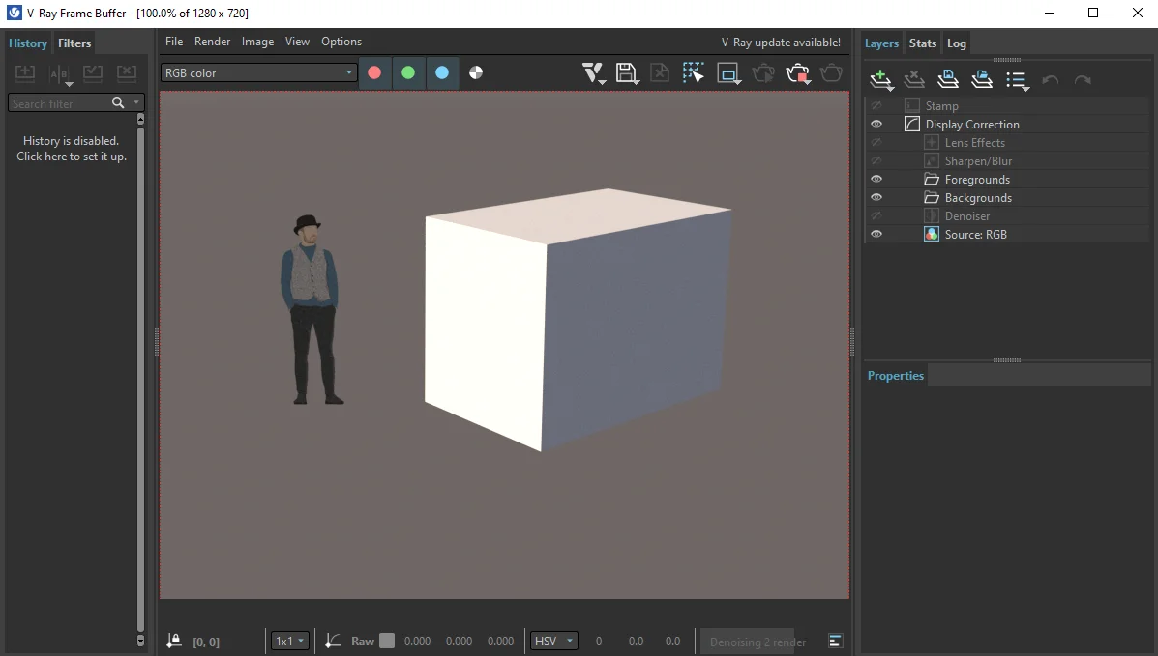Screen dimensions: 1158x656
Task: Open the layers list options menu
Action: (x=1018, y=80)
